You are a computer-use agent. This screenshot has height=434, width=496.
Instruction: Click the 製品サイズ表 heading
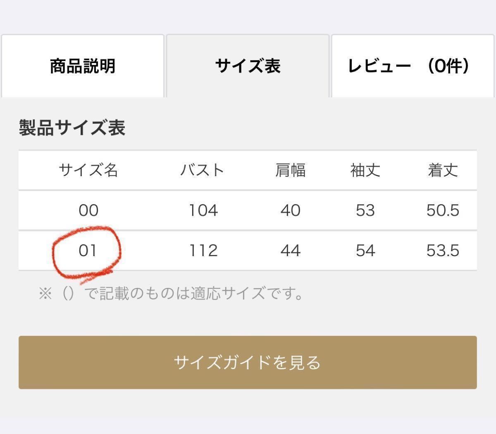[x=72, y=127]
